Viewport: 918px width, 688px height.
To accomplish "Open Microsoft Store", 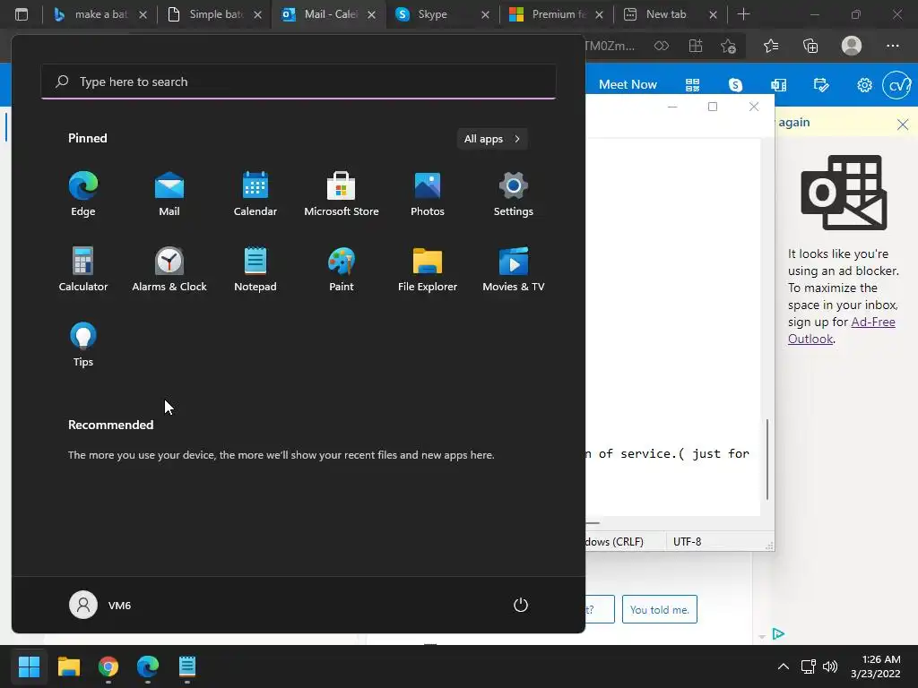I will point(342,194).
